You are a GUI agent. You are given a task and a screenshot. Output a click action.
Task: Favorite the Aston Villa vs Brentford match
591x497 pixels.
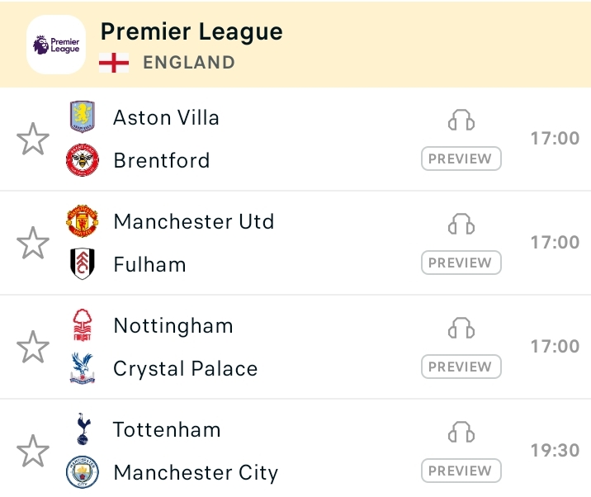(x=33, y=139)
